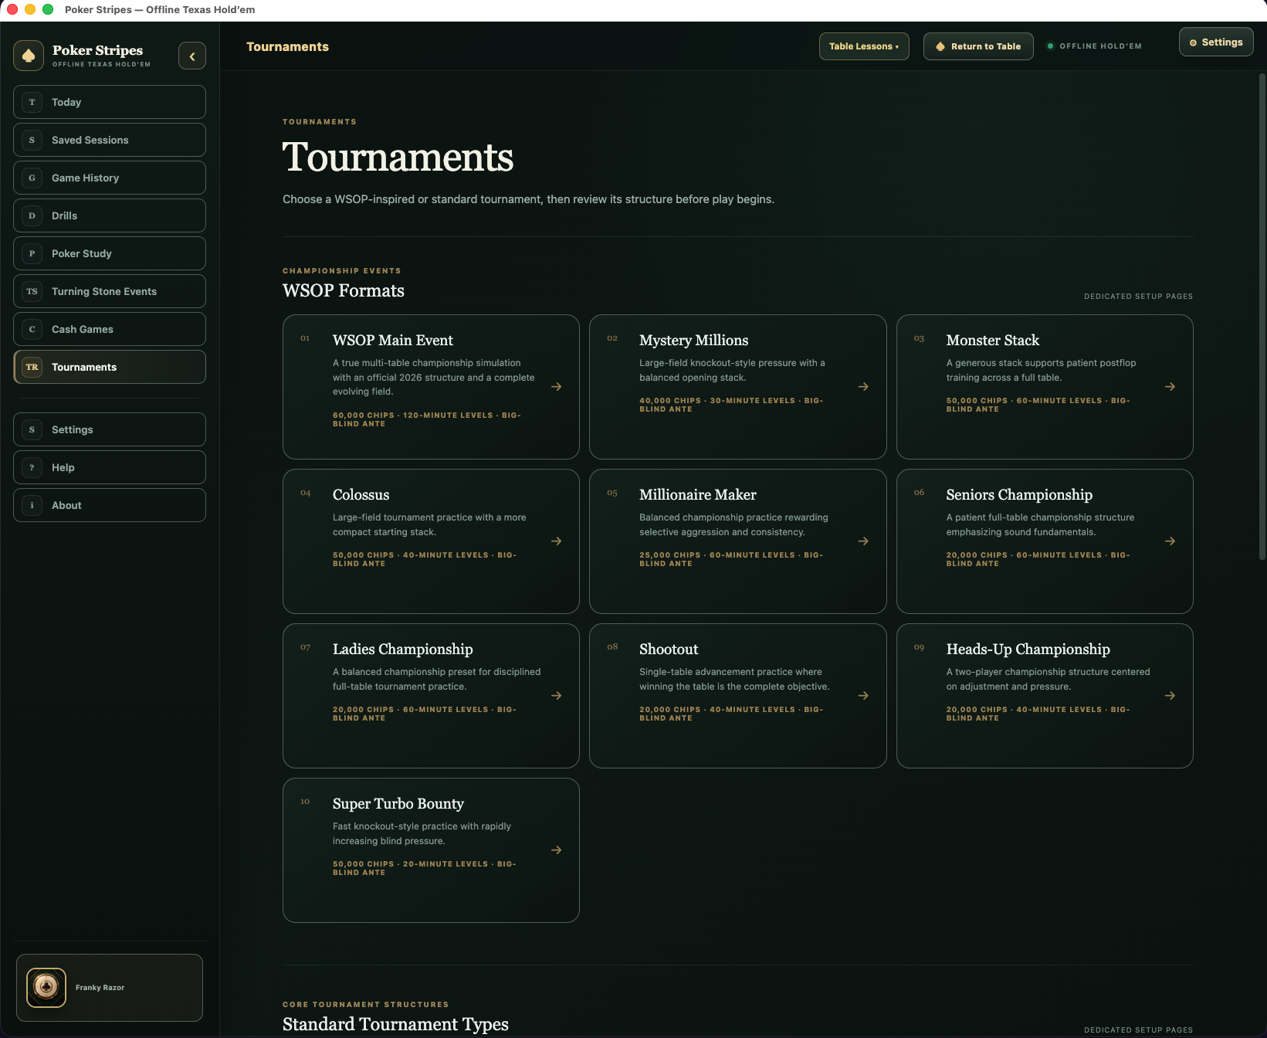Click the G icon beside Game History

click(x=32, y=178)
